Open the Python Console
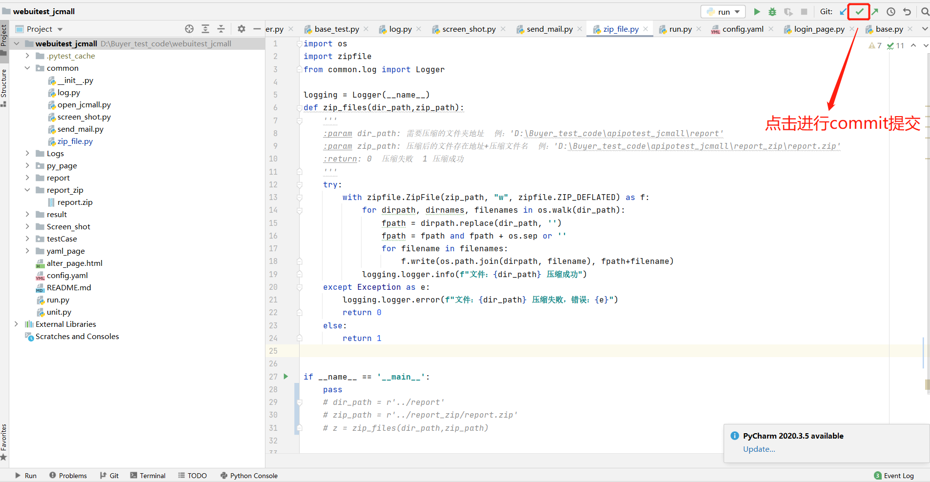The width and height of the screenshot is (930, 482). pos(249,475)
